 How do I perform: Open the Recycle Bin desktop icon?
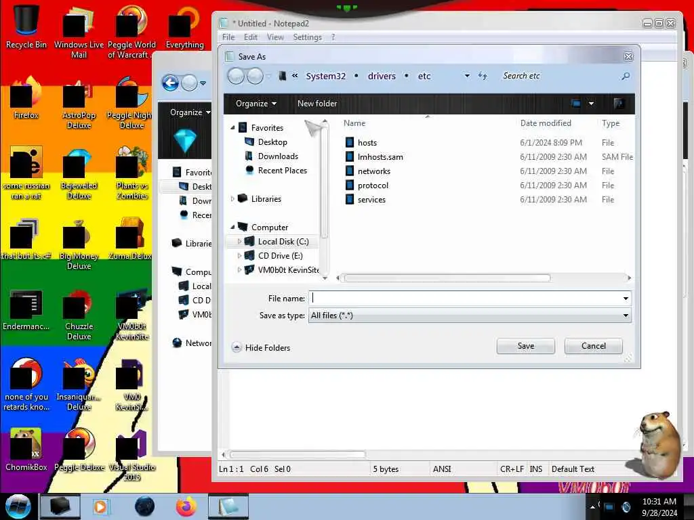click(x=26, y=26)
